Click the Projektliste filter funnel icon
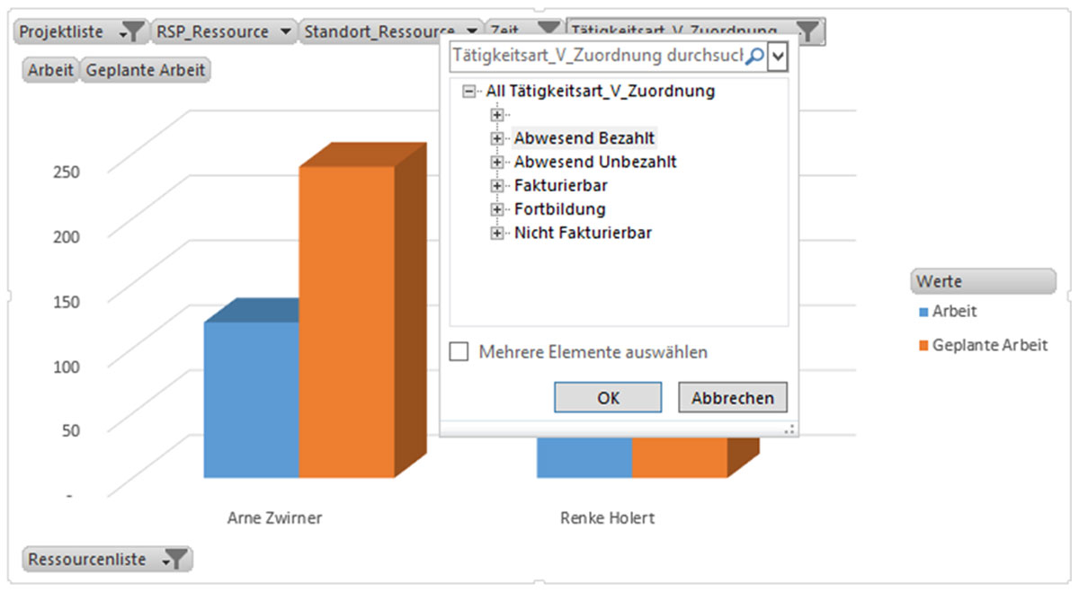This screenshot has height=592, width=1079. coord(131,32)
